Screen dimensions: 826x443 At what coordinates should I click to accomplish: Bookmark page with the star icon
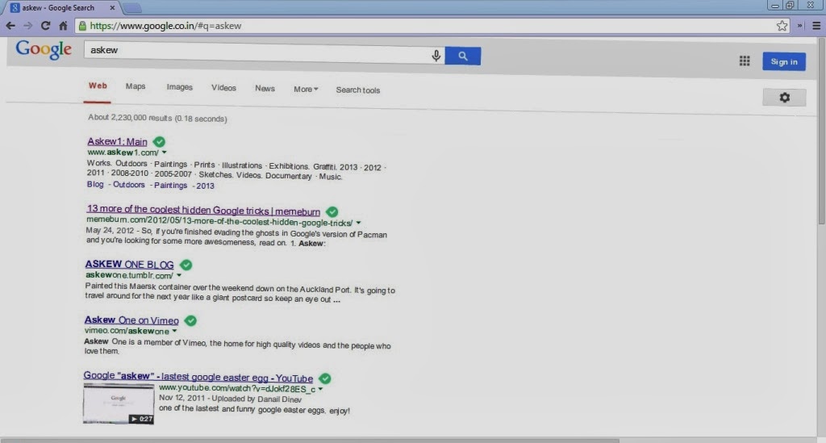tap(782, 26)
